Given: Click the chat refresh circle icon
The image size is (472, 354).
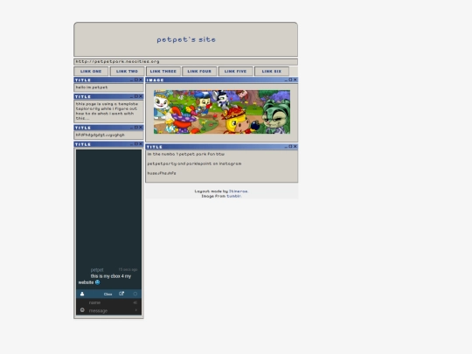Looking at the screenshot, I should pos(135,294).
